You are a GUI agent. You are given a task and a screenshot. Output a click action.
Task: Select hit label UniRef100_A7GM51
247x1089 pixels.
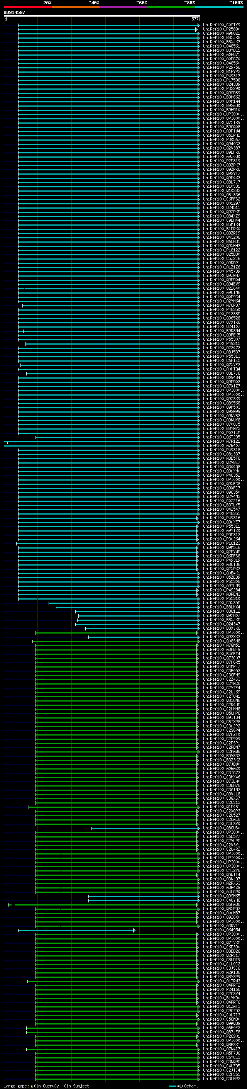tap(221, 646)
